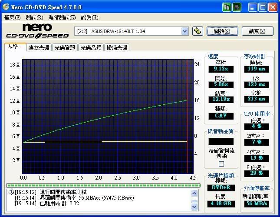Click the 8x CPU usage value 29 %
280x217 pixels.
point(257,174)
